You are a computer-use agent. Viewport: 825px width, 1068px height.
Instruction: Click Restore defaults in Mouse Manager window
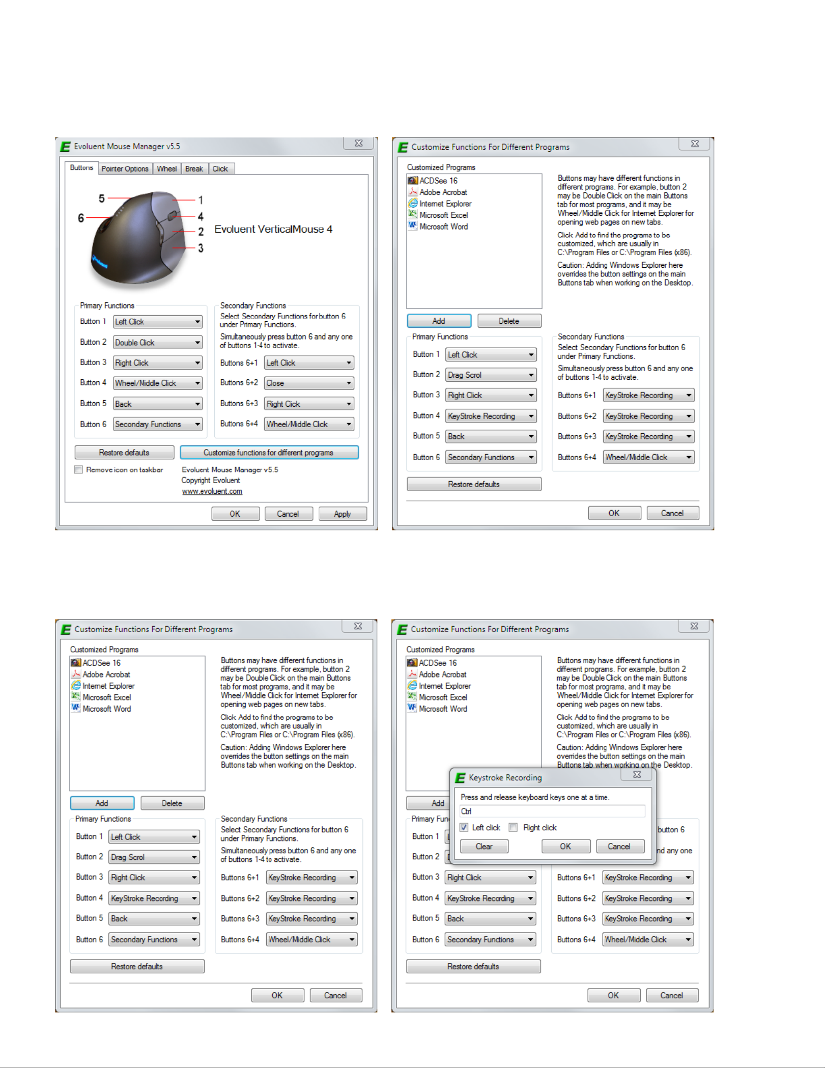[124, 453]
